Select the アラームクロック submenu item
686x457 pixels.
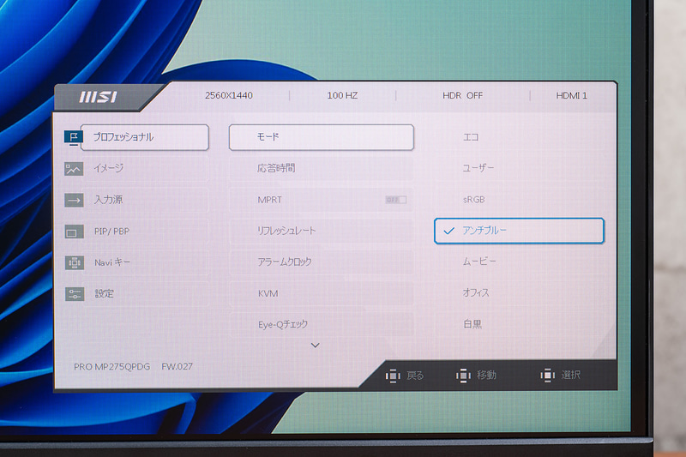[321, 262]
